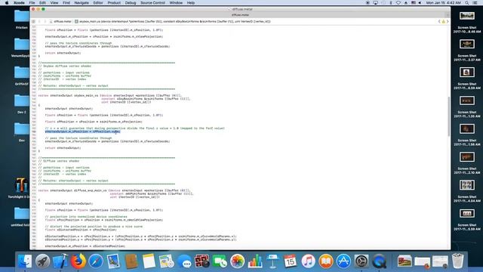Image resolution: width=483 pixels, height=272 pixels.
Task: Open Maps from the Dock
Action: point(167,261)
